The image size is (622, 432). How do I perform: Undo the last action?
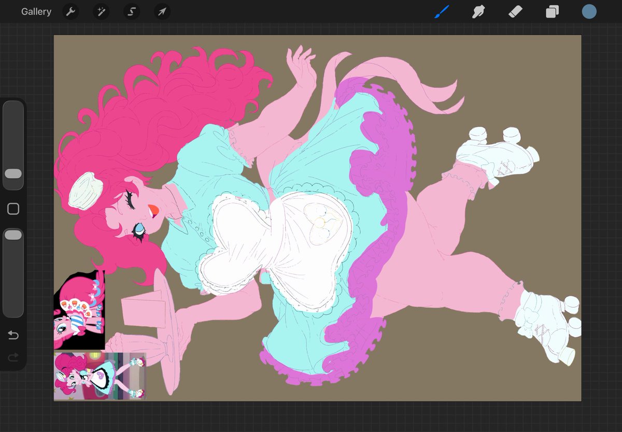coord(13,336)
